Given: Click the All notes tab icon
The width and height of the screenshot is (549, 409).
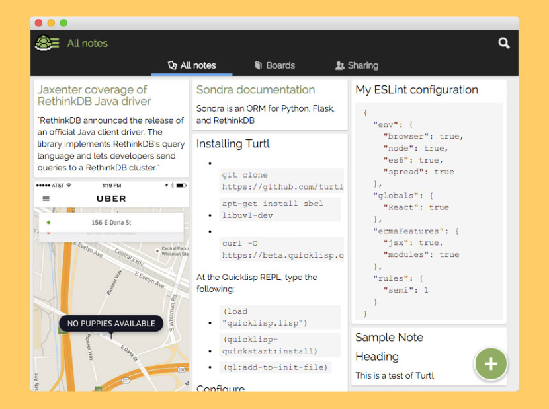Looking at the screenshot, I should (172, 65).
